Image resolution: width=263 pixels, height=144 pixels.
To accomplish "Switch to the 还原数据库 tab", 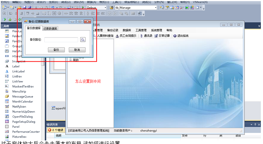I will pos(50,29).
